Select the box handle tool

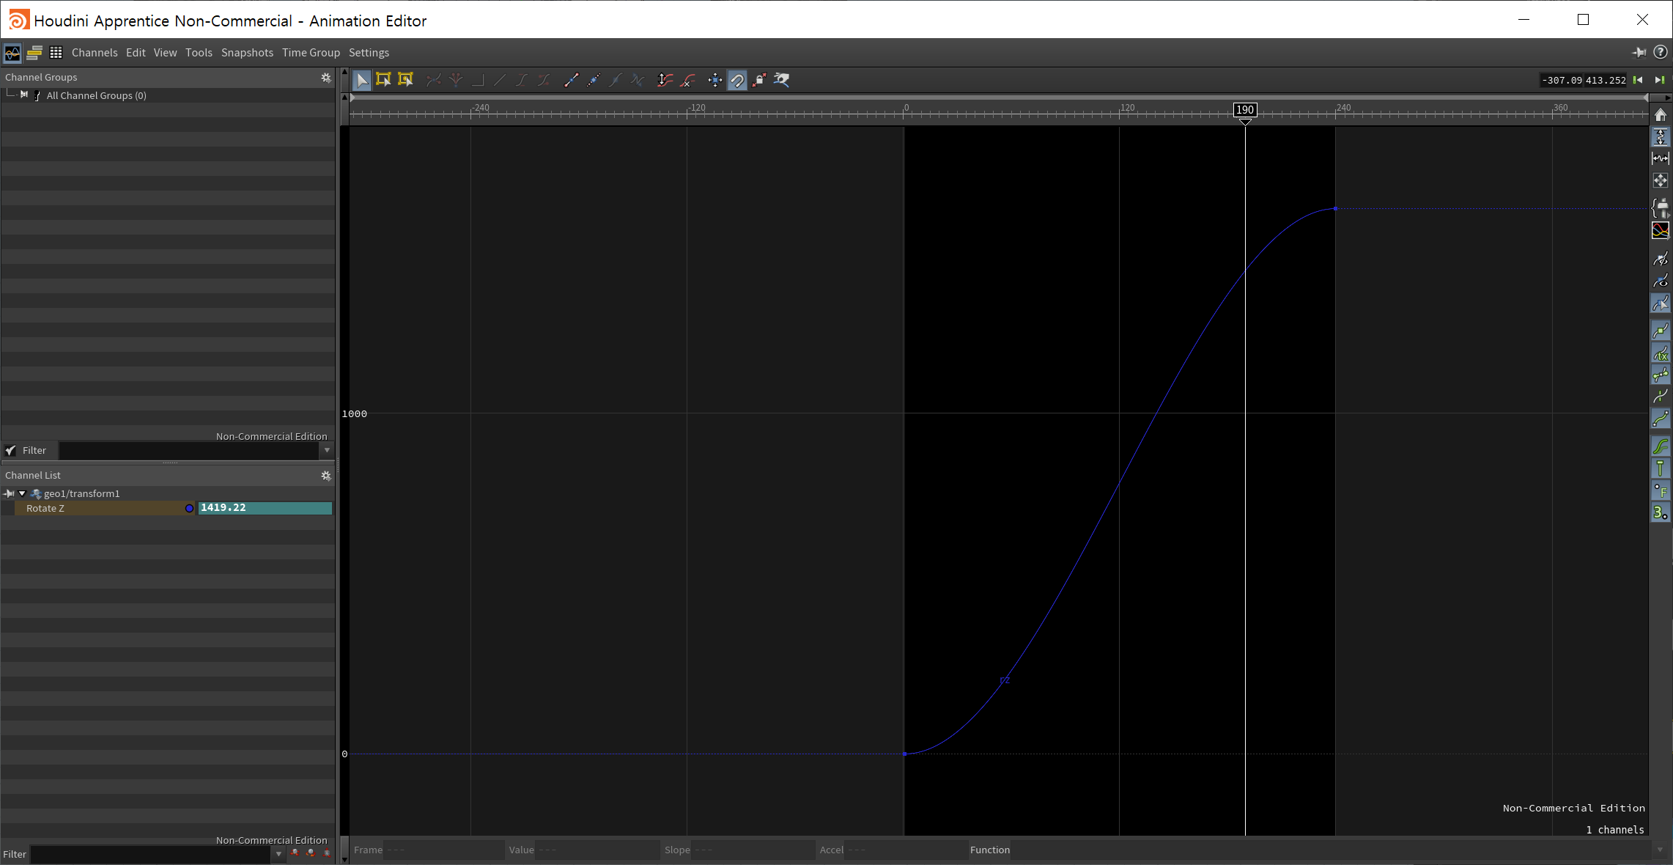[x=383, y=80]
